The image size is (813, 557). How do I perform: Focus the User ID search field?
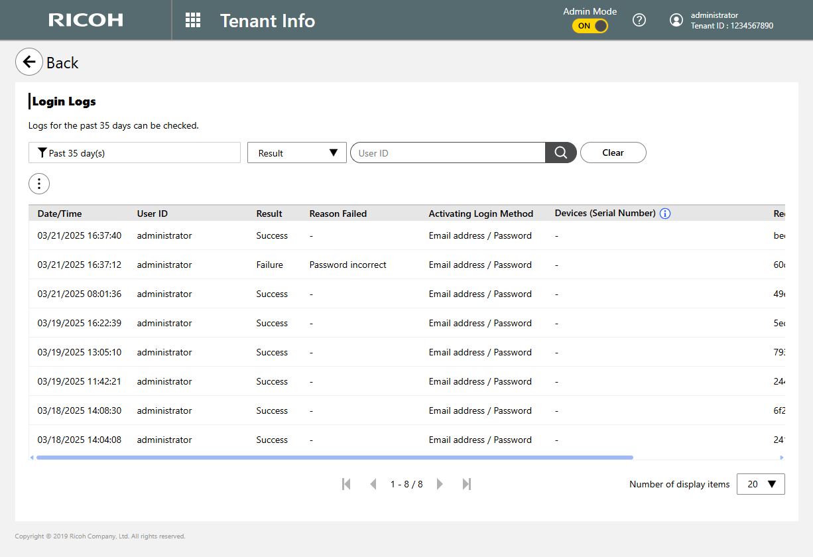pos(448,153)
